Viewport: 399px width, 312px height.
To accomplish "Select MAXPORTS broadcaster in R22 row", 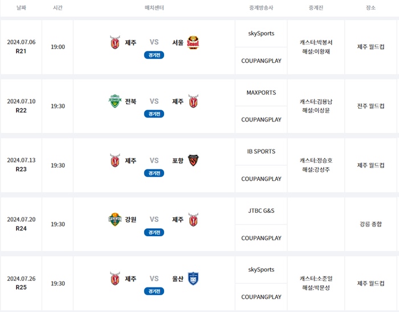I will coord(261,92).
